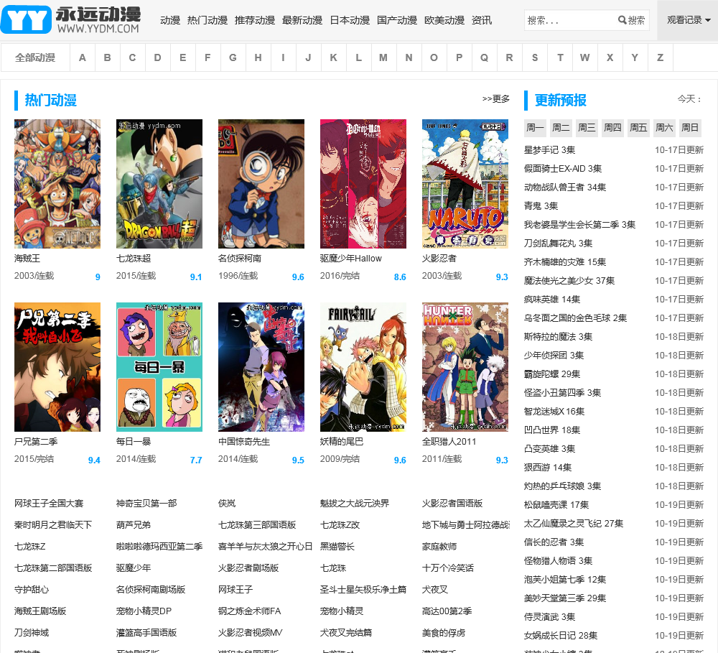This screenshot has height=653, width=718.
Task: Click the 网球王子全国大赛 link
Action: coord(49,504)
